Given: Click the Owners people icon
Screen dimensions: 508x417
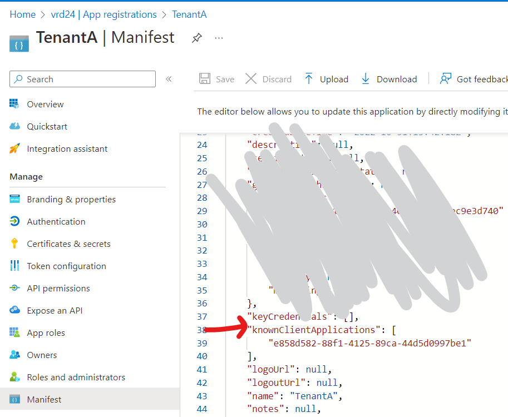Looking at the screenshot, I should pyautogui.click(x=14, y=355).
